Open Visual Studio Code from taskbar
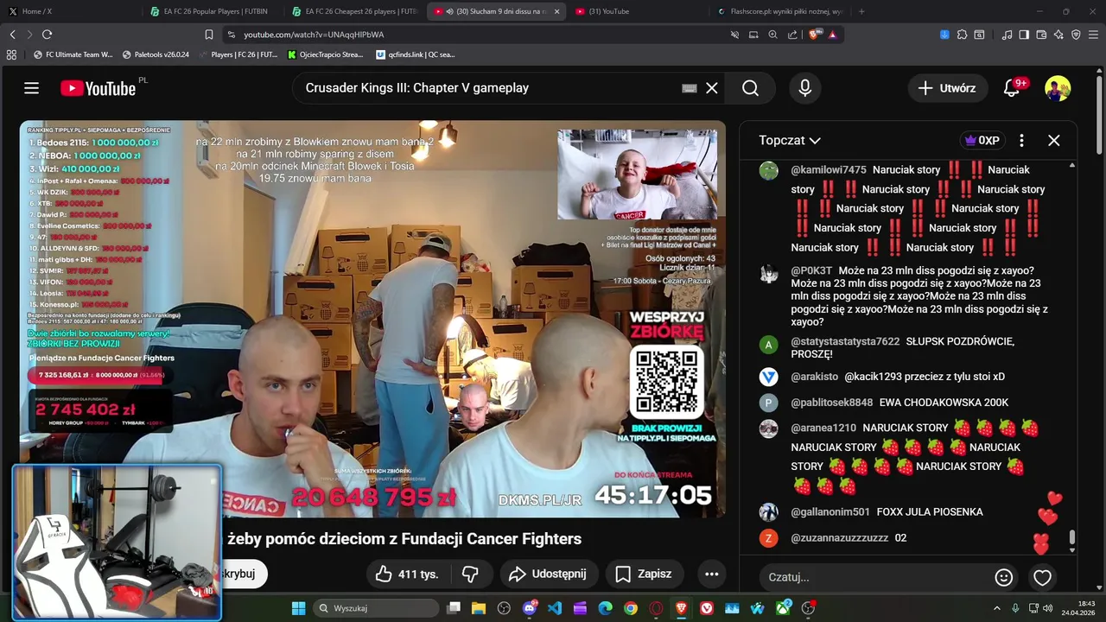Image resolution: width=1106 pixels, height=622 pixels. (x=555, y=608)
